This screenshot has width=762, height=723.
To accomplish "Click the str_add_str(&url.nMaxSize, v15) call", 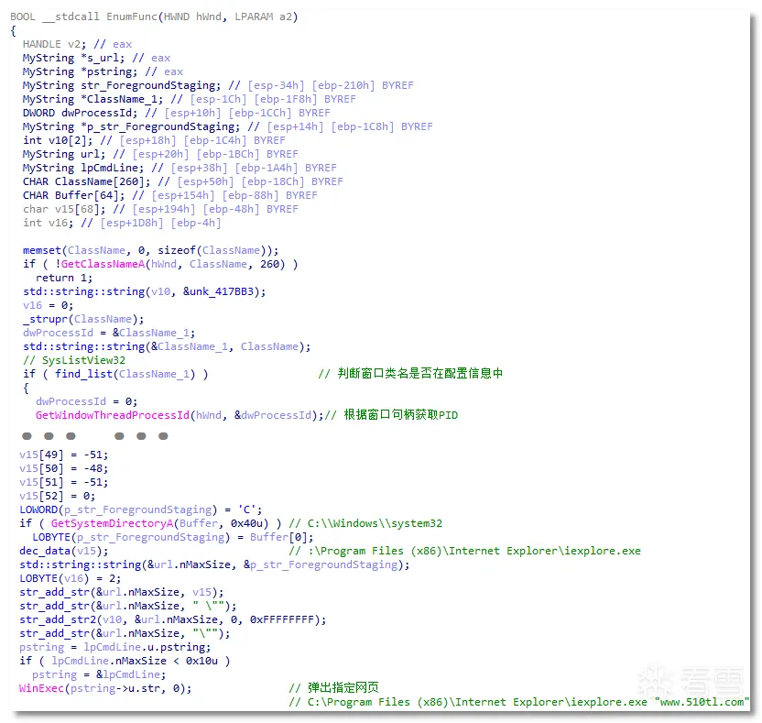I will [x=122, y=592].
